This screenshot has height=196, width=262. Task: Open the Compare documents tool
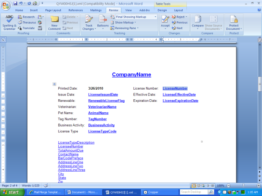198,22
